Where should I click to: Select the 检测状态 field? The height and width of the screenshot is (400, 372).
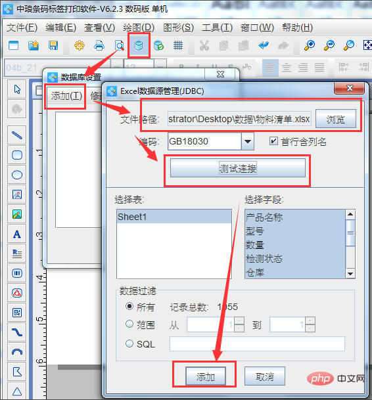click(x=295, y=259)
